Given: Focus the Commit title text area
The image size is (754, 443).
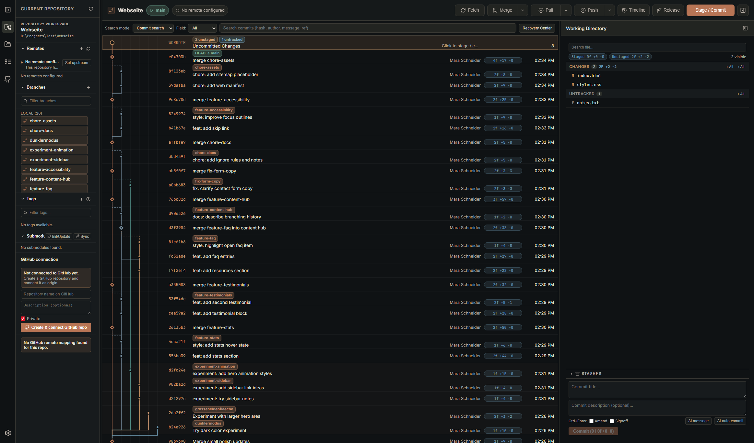Looking at the screenshot, I should (x=657, y=389).
